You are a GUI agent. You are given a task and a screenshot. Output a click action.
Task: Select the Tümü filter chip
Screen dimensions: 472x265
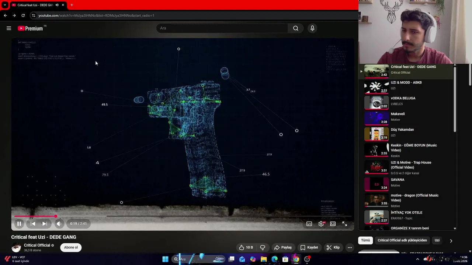click(365, 240)
